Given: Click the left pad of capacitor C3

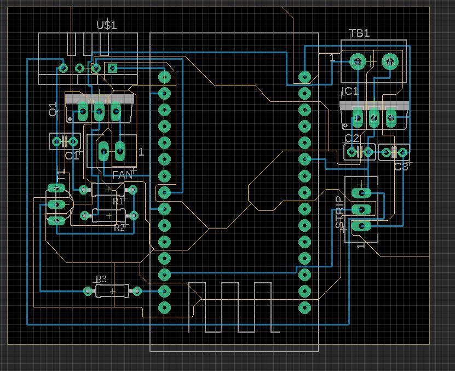Looking at the screenshot, I should [386, 152].
